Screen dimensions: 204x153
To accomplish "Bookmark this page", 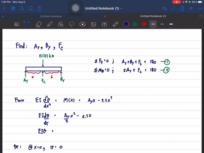I will coord(31,8).
